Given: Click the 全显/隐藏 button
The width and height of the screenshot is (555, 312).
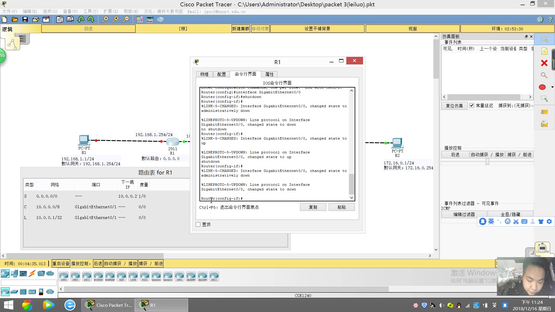Looking at the screenshot, I should 510,214.
